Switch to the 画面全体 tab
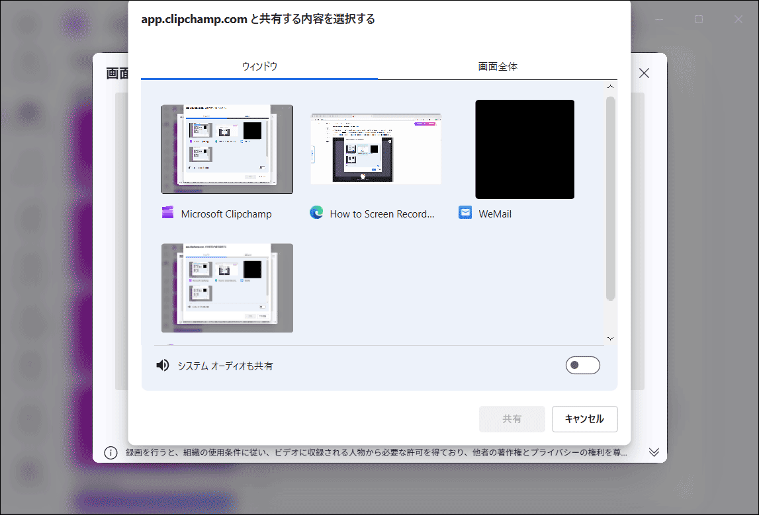This screenshot has width=759, height=515. click(498, 66)
